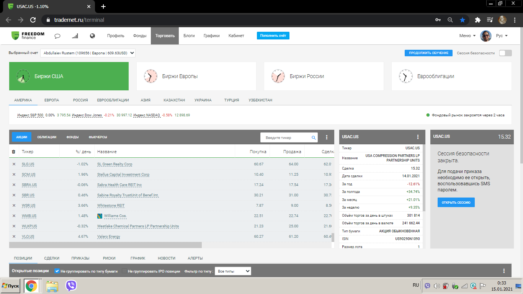Image resolution: width=523 pixels, height=294 pixels.
Task: Click the user avatar photo in header
Action: [x=486, y=36]
